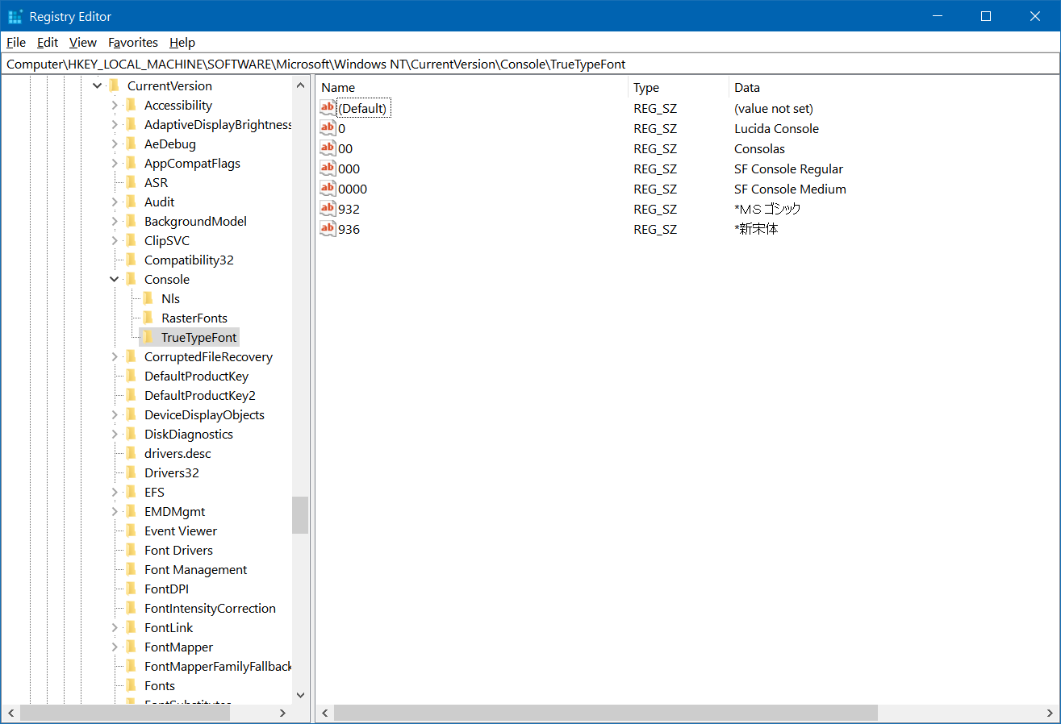Select the DiskDiagnostics key label
The height and width of the screenshot is (724, 1061).
(189, 434)
